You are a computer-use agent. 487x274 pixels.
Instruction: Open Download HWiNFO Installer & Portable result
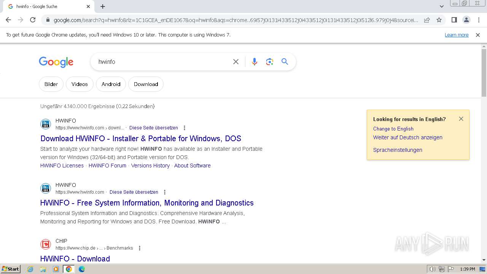(141, 139)
